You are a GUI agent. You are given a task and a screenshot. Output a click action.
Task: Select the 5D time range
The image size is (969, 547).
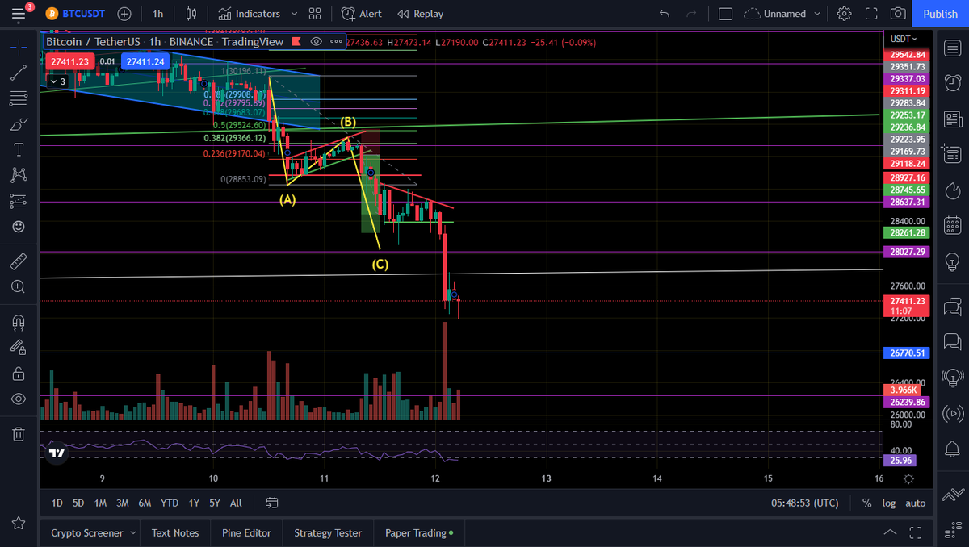[78, 503]
